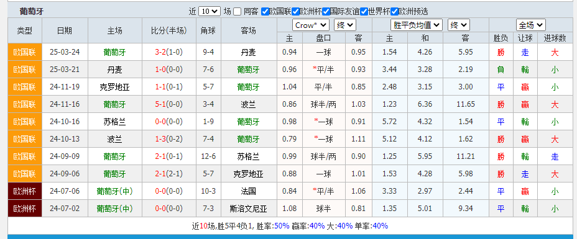Click 丹麦 away team in 25-03-24 row
577x239 pixels.
[x=248, y=52]
